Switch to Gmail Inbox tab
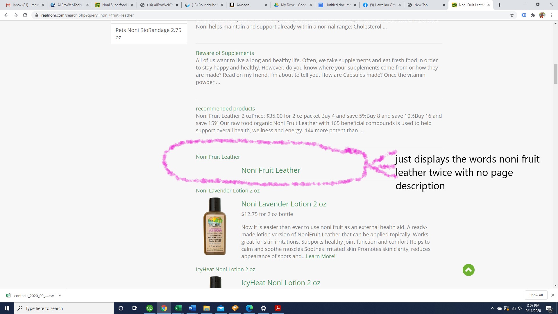558x314 pixels. pyautogui.click(x=26, y=5)
